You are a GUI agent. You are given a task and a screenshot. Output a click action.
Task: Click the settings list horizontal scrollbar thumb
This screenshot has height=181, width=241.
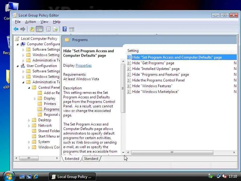point(172,153)
